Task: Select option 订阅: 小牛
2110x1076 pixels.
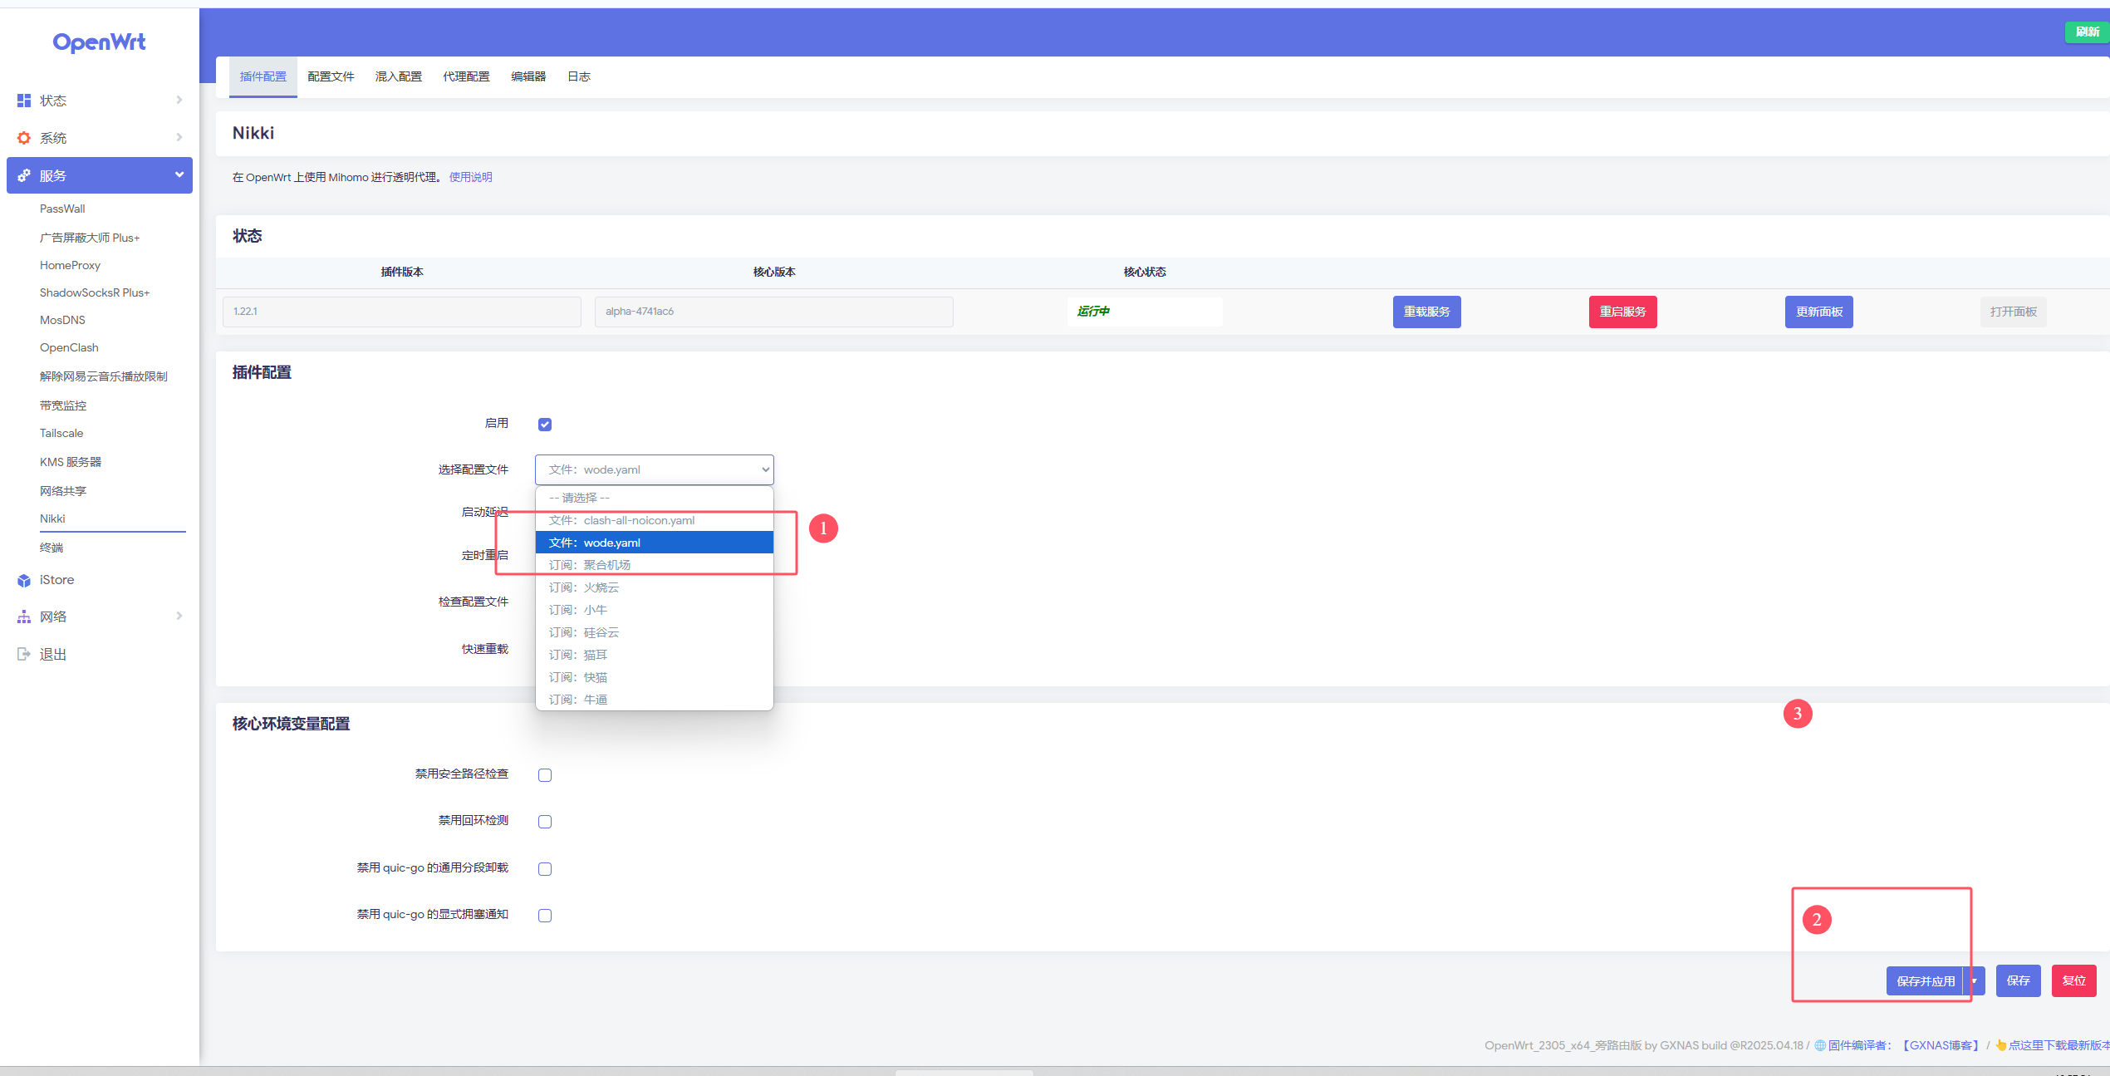Action: pyautogui.click(x=655, y=610)
